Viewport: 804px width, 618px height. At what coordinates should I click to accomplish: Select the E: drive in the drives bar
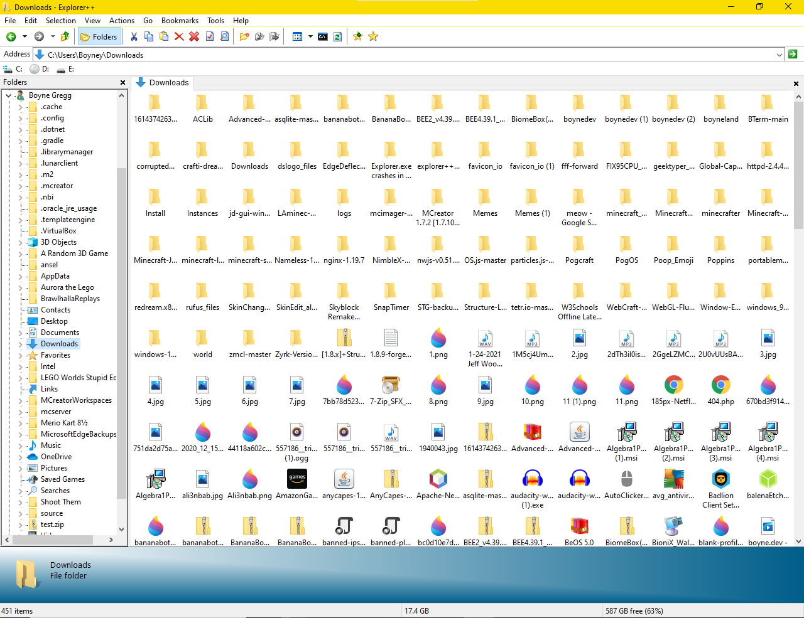click(x=67, y=69)
